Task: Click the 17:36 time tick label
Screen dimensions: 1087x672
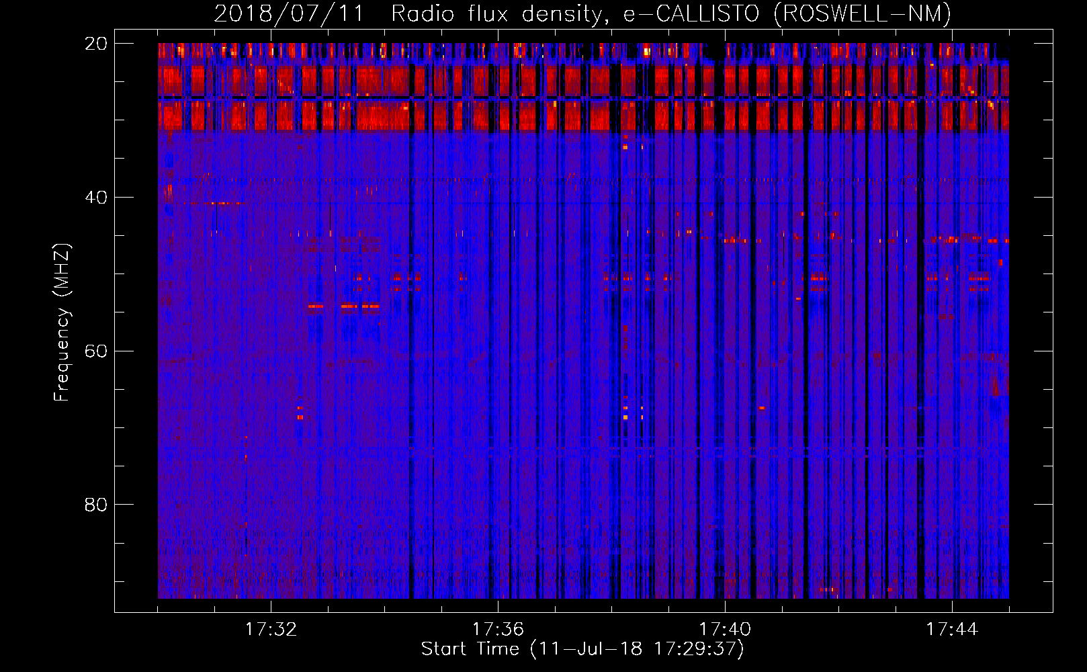Action: [498, 630]
